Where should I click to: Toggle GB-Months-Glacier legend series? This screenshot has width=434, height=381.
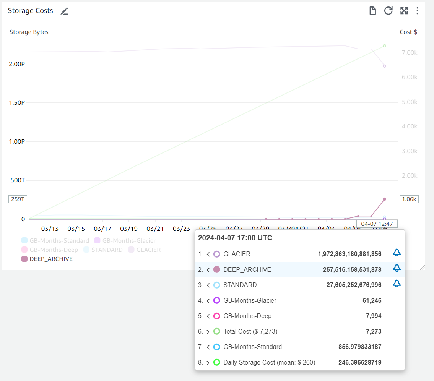tap(125, 240)
